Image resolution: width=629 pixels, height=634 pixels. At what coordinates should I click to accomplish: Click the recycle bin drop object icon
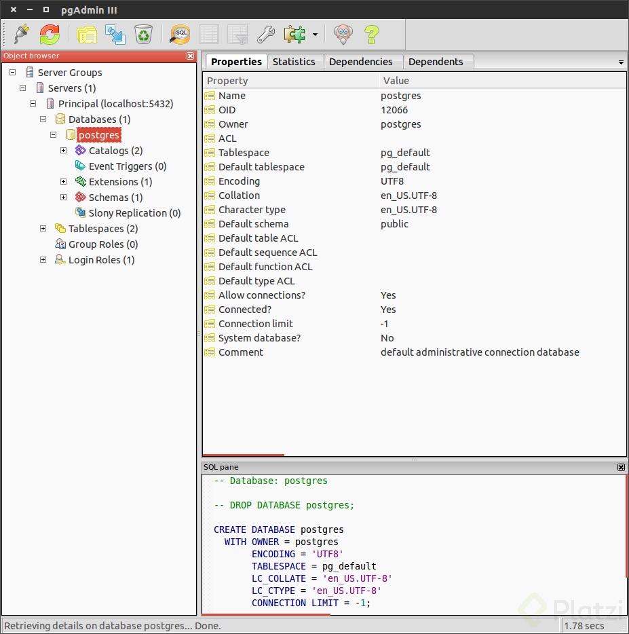click(144, 34)
